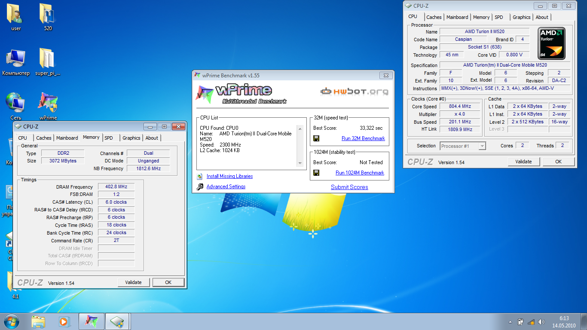The image size is (587, 330).
Task: Open Windows Explorer from the taskbar
Action: [x=38, y=321]
